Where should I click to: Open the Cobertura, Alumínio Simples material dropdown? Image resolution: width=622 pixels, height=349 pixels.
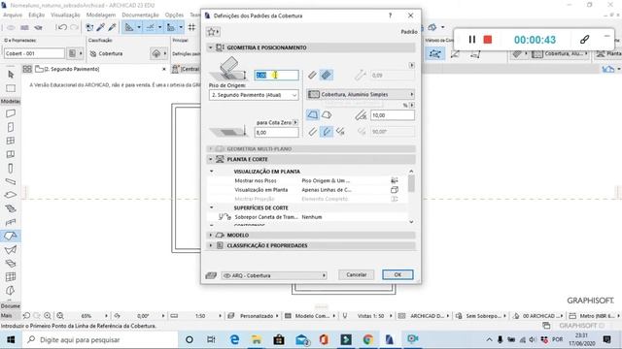[361, 95]
